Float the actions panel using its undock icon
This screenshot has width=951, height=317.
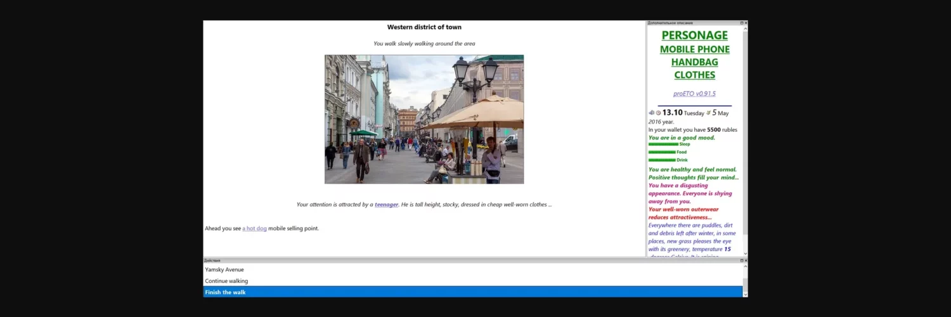[741, 261]
